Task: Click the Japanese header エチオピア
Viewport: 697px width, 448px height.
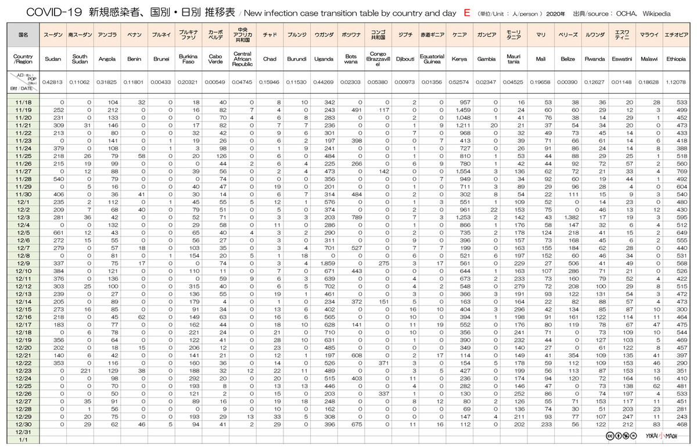Action: (676, 35)
